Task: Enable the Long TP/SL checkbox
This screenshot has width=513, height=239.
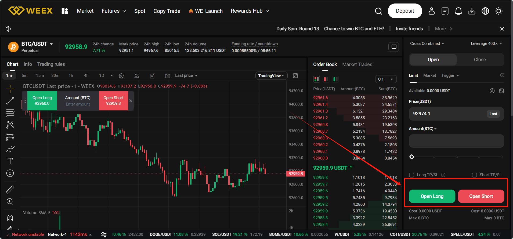Action: pyautogui.click(x=411, y=175)
